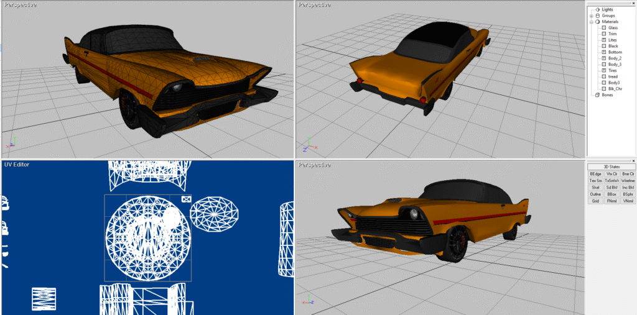The height and width of the screenshot is (315, 637).
Task: Click the textured Lites material icon
Action: pyautogui.click(x=603, y=40)
